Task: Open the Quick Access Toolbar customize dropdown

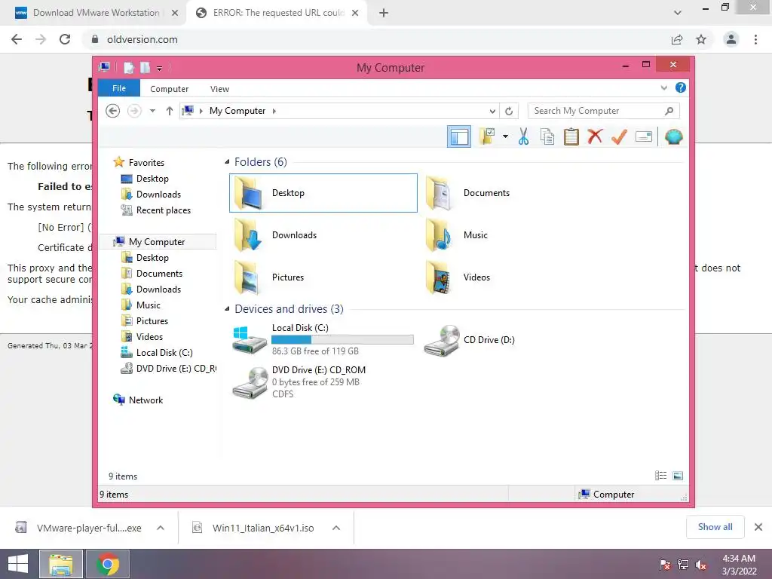Action: click(160, 68)
